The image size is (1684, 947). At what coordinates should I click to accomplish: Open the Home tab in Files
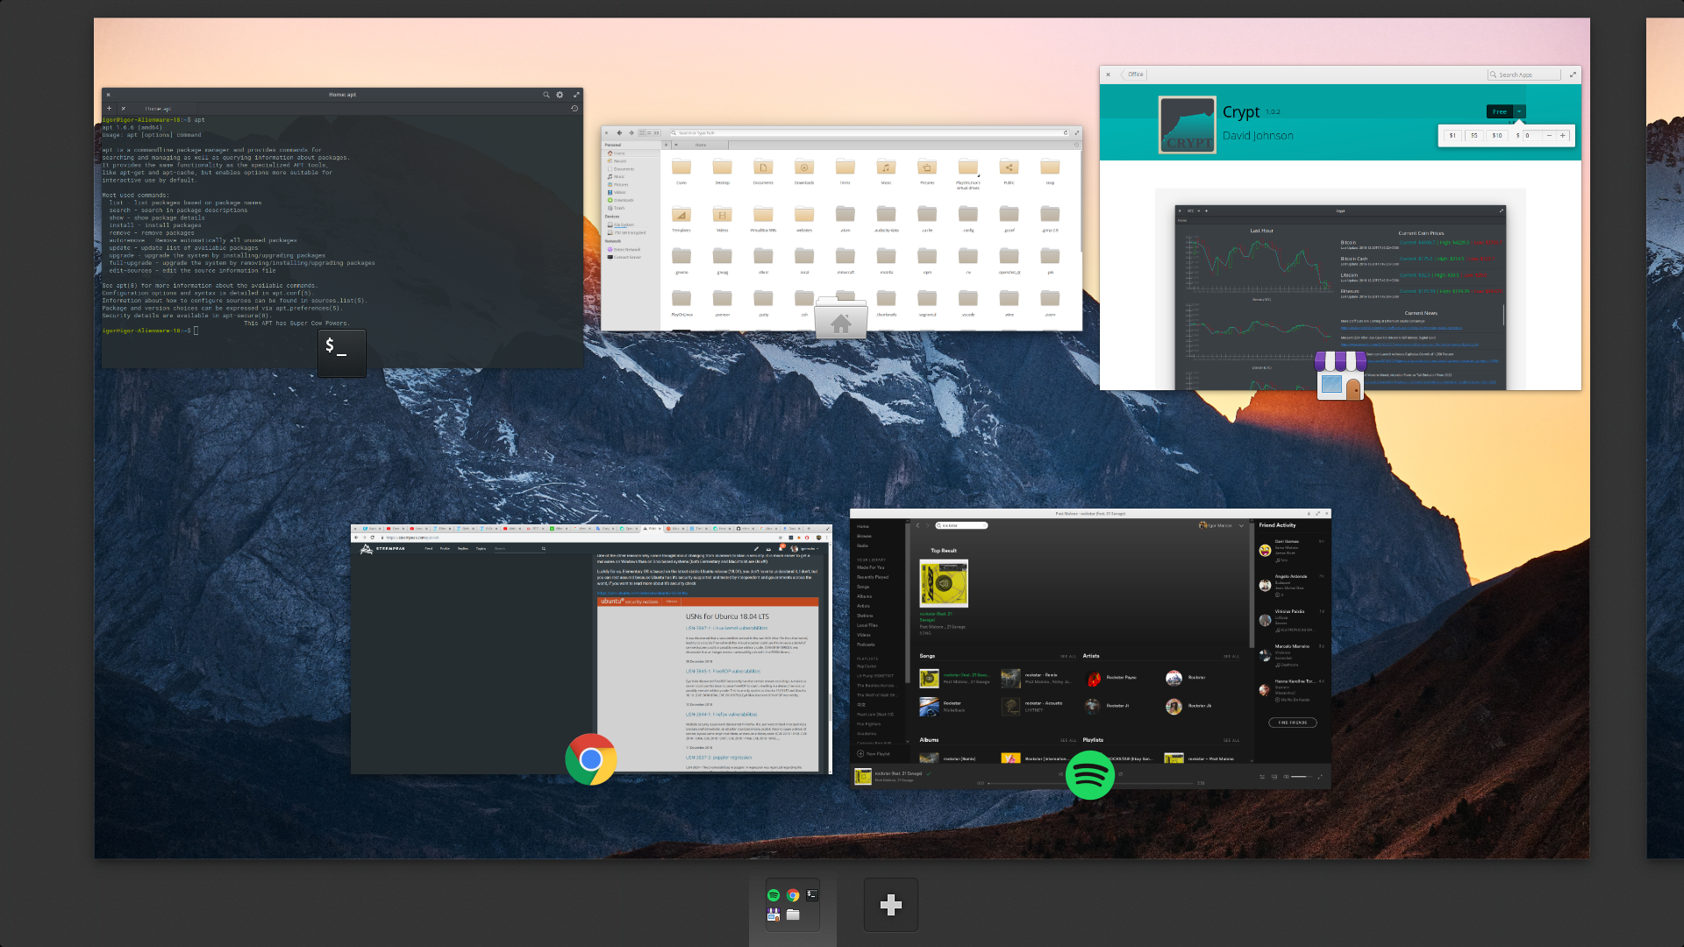[701, 145]
